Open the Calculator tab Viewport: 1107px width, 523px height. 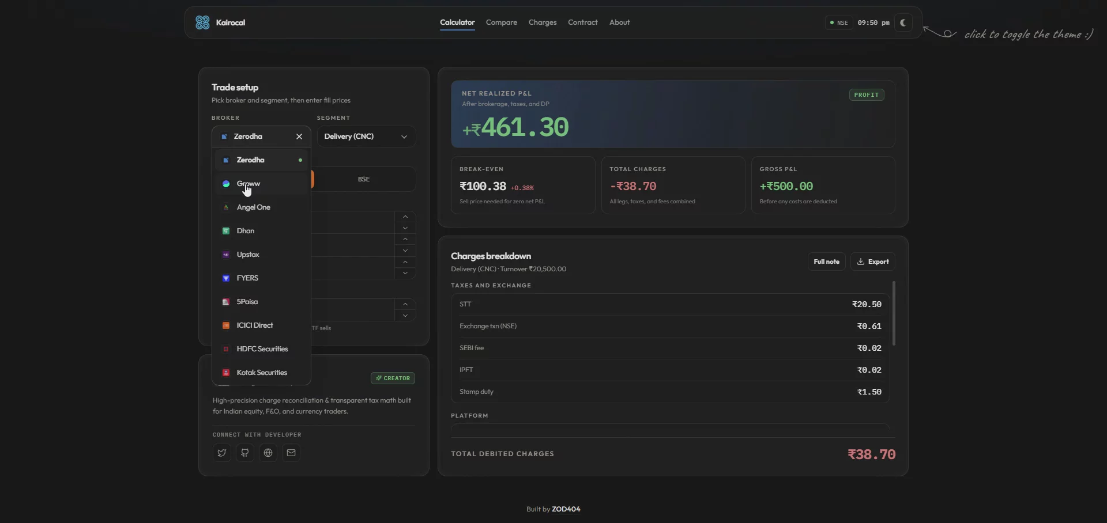tap(457, 22)
